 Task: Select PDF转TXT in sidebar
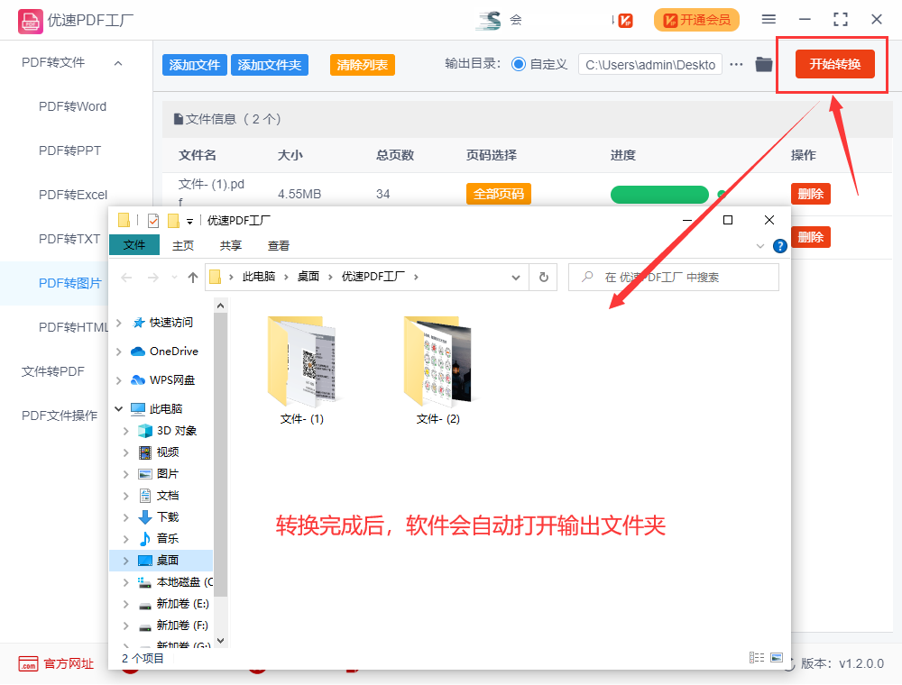(x=69, y=239)
